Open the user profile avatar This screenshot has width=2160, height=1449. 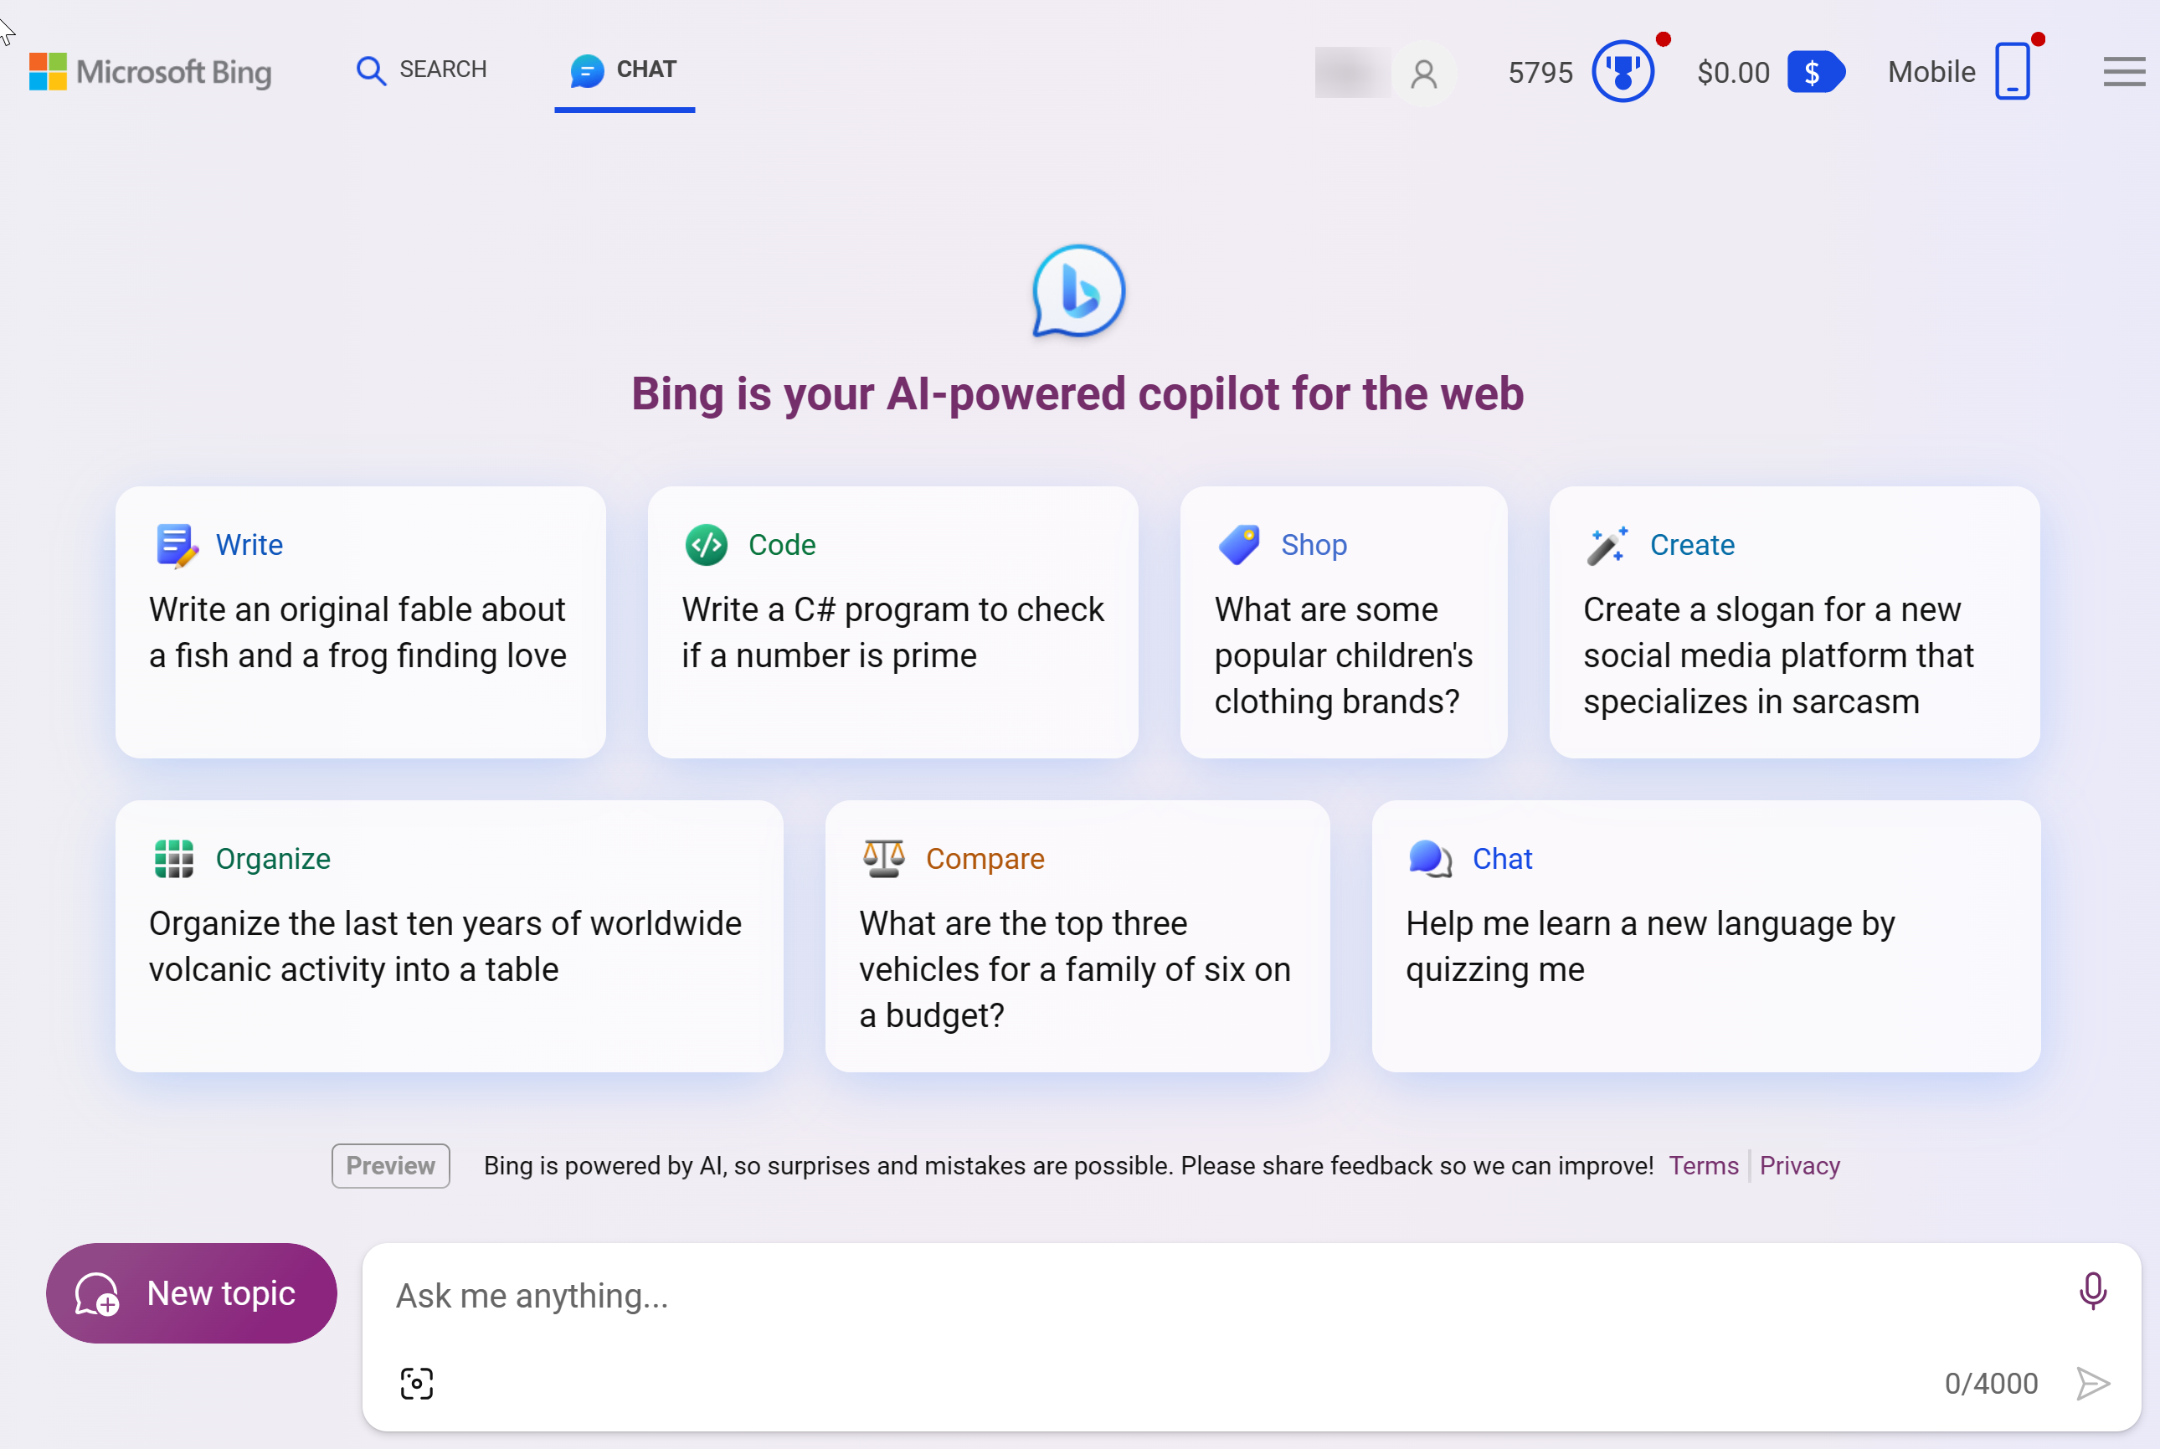click(x=1424, y=73)
